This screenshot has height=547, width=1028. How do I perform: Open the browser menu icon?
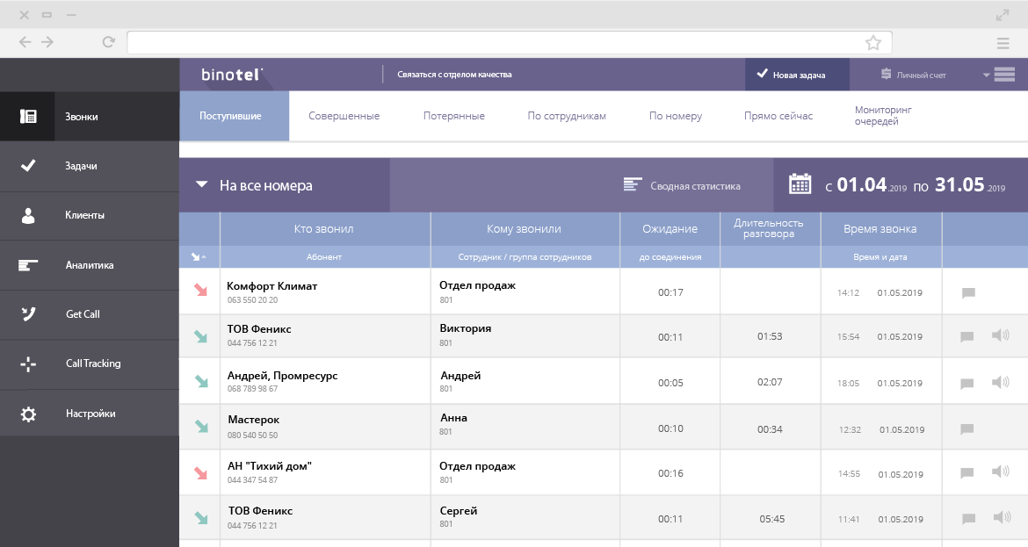click(x=1003, y=43)
